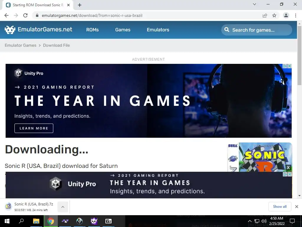Screen dimensions: 302x227
Task: Open File Explorer from taskbar
Action: coord(36,221)
